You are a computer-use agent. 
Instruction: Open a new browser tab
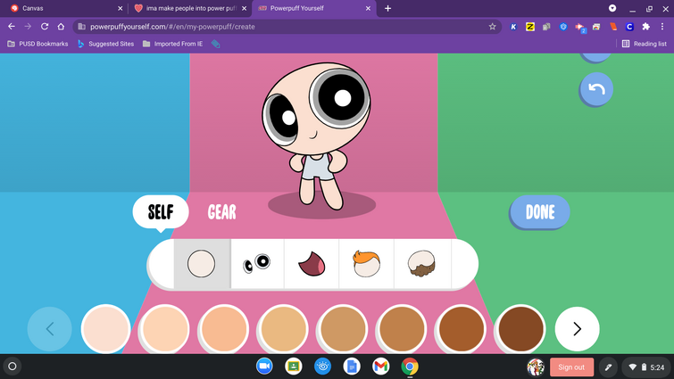click(x=387, y=8)
